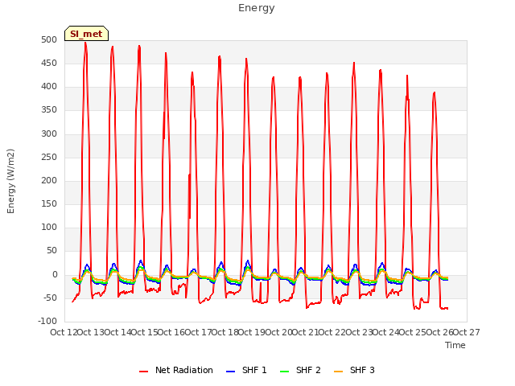Click the -100 y-axis tick label
Image resolution: width=515 pixels, height=386 pixels.
[x=47, y=322]
